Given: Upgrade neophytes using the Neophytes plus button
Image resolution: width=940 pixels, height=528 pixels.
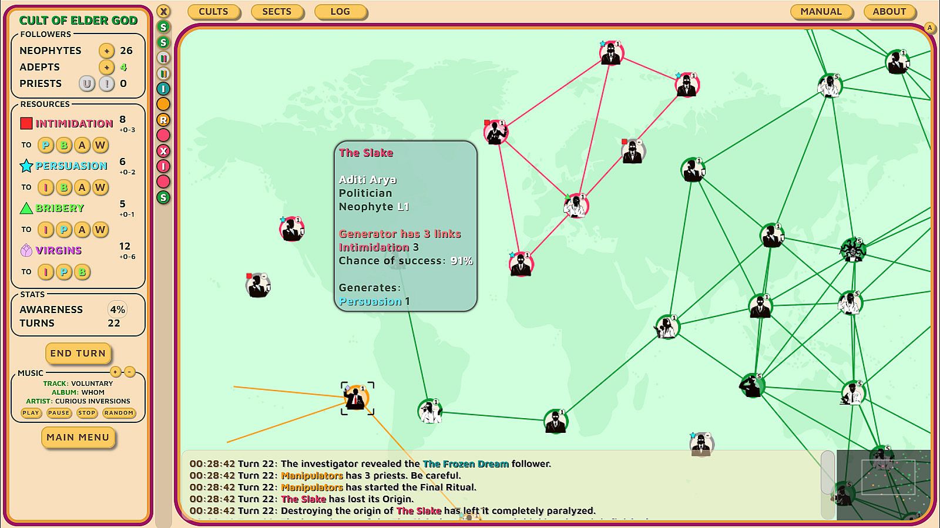Looking at the screenshot, I should point(106,51).
